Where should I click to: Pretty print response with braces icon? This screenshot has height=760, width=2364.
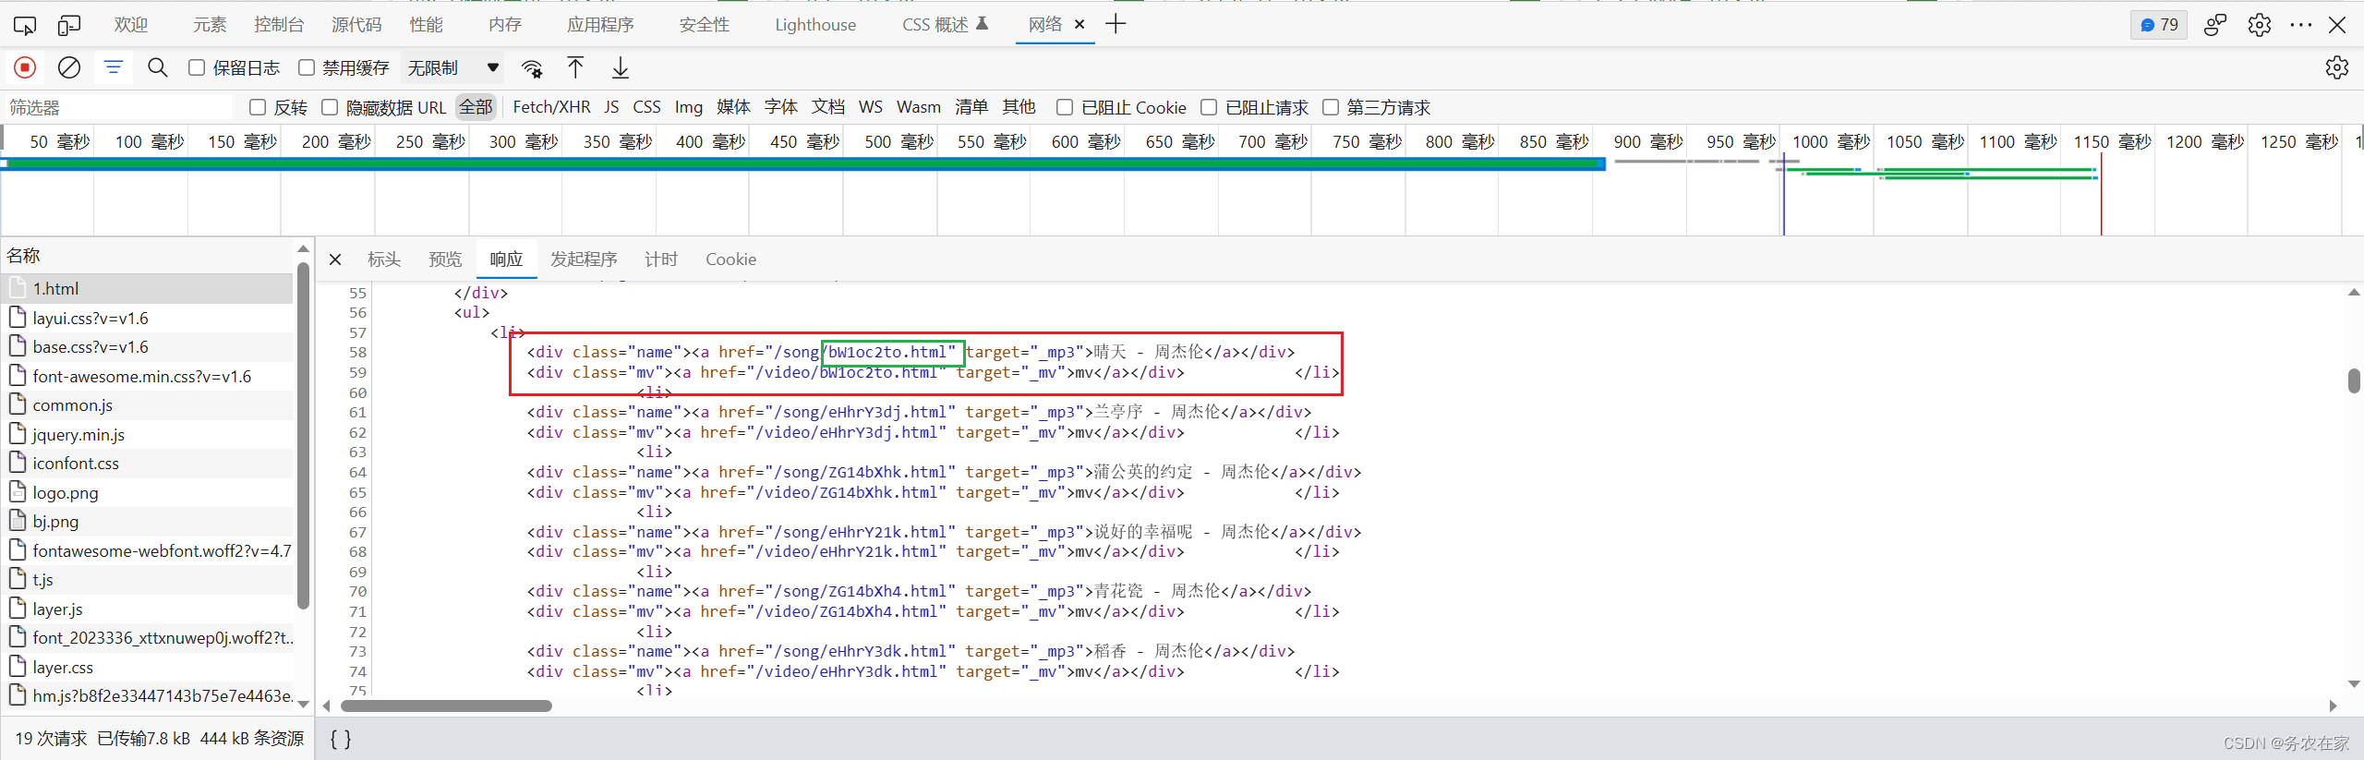341,739
